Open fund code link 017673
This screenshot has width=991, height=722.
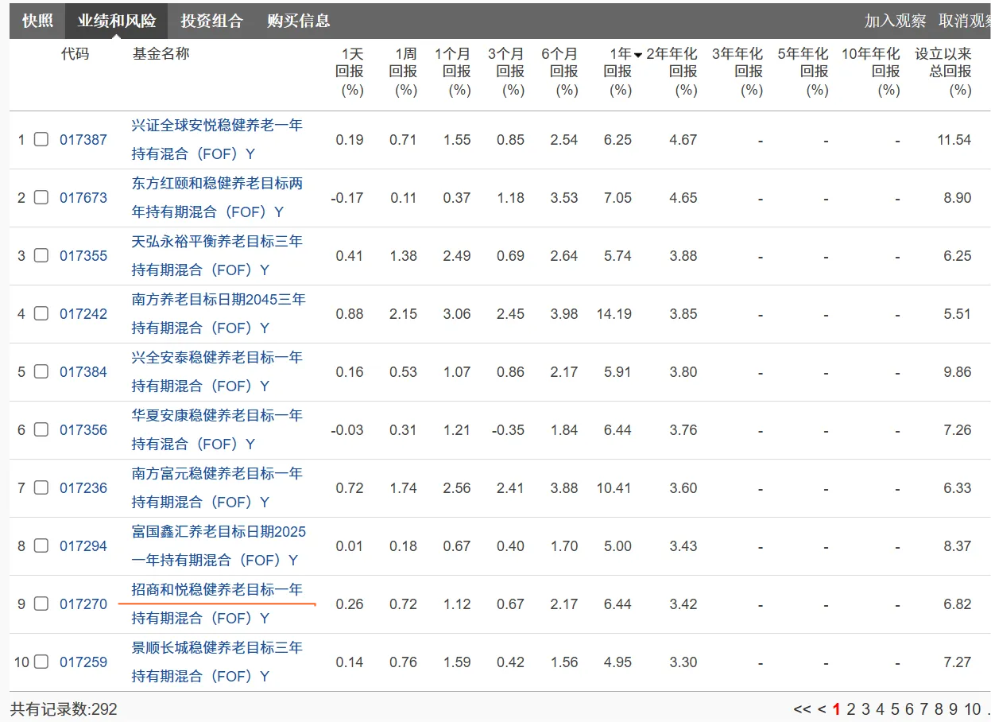[83, 198]
